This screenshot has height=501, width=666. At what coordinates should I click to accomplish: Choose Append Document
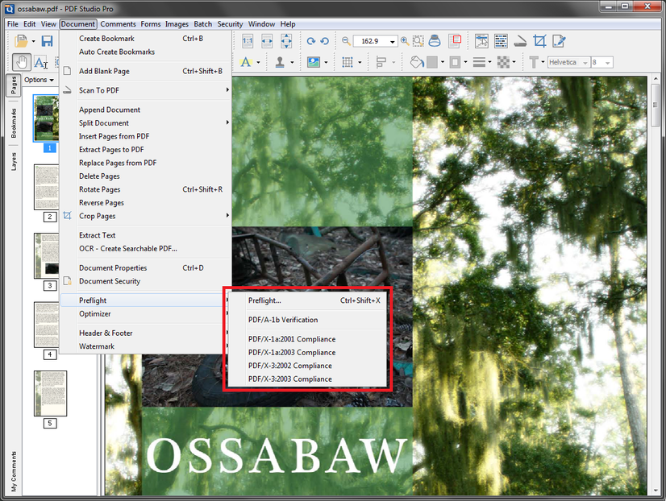[146, 110]
